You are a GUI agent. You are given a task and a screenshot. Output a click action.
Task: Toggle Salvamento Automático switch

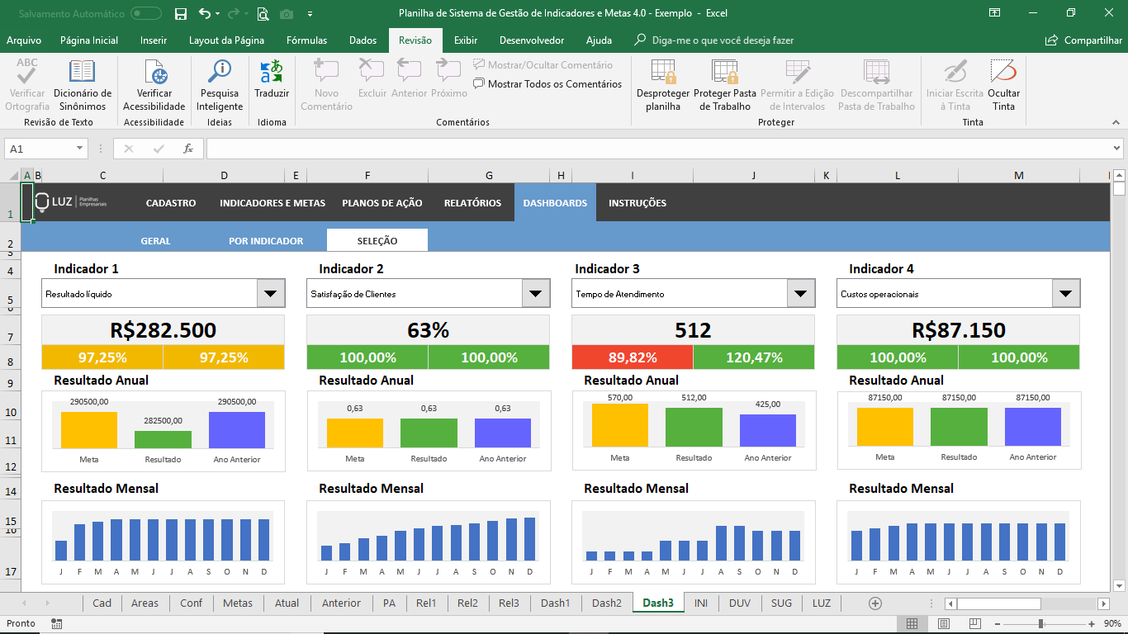146,14
